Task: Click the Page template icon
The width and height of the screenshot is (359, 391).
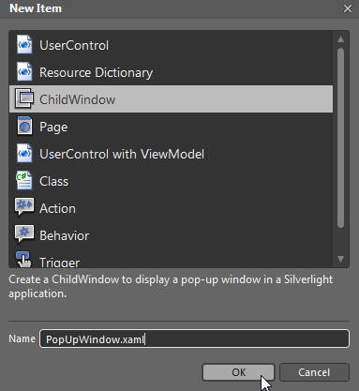Action: [24, 126]
